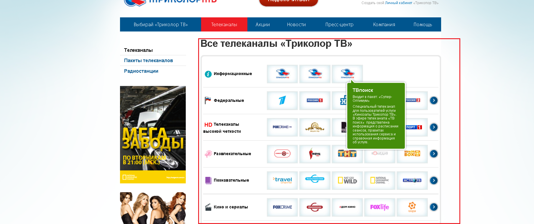Open the MGM HD lion logo tile
534x224 pixels.
315,127
